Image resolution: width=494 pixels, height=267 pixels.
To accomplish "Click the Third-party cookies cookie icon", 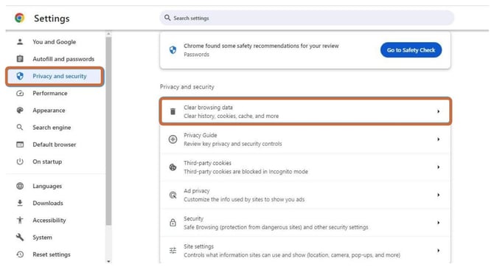I will pyautogui.click(x=173, y=167).
